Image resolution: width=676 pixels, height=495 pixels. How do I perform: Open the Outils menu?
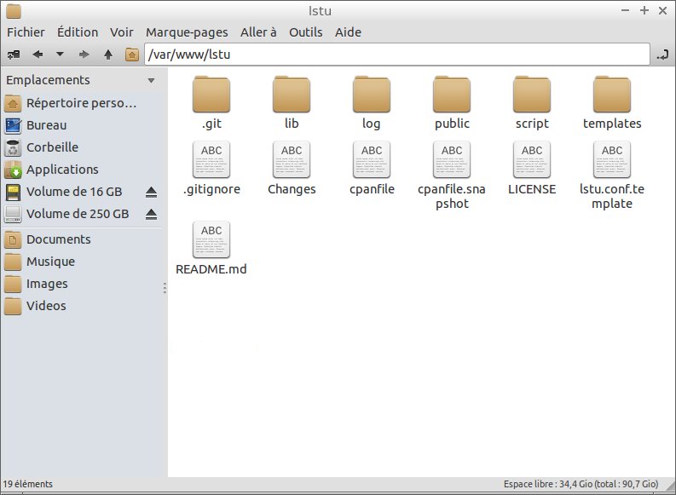click(x=306, y=32)
